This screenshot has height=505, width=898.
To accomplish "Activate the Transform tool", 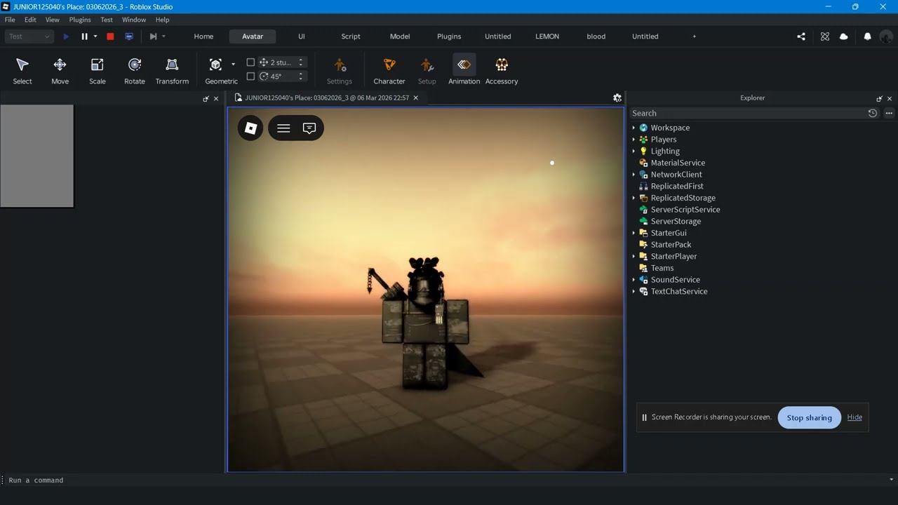I will pyautogui.click(x=172, y=71).
